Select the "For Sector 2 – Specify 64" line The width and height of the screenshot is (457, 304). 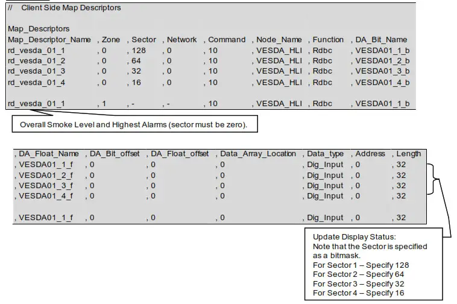[x=359, y=274]
